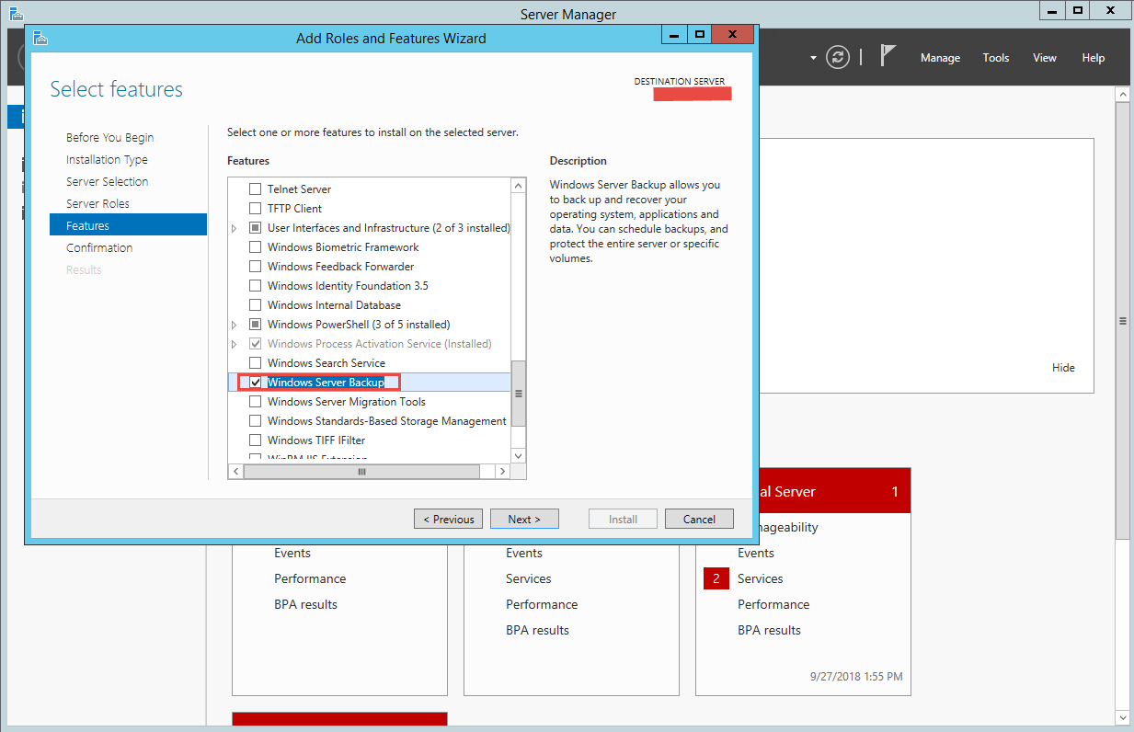1134x732 pixels.
Task: Open BPA results in the leftmost tile
Action: click(305, 605)
